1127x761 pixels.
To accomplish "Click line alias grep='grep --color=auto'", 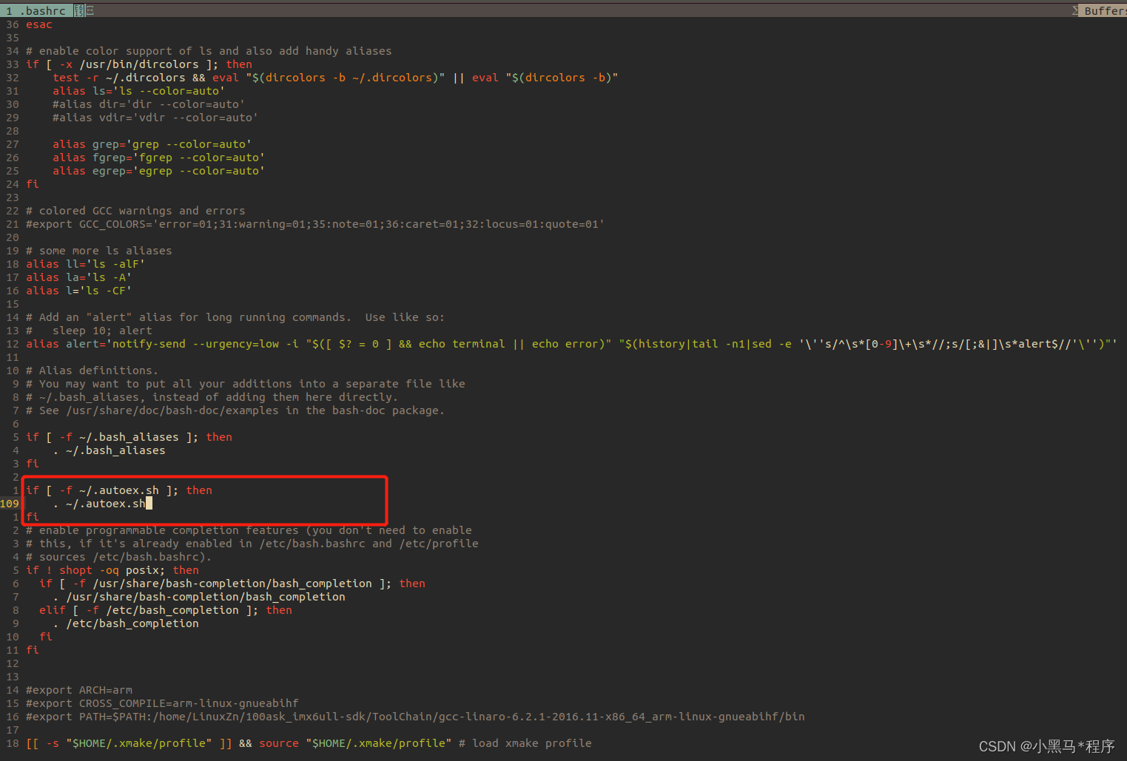I will tap(152, 144).
